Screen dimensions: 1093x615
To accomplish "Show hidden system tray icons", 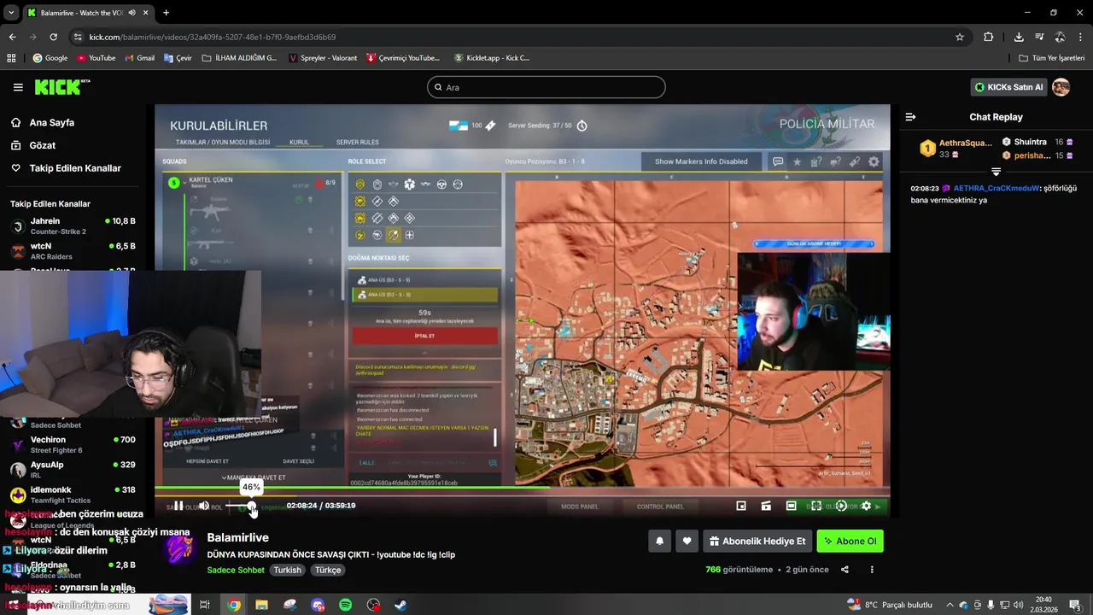I will click(x=950, y=605).
